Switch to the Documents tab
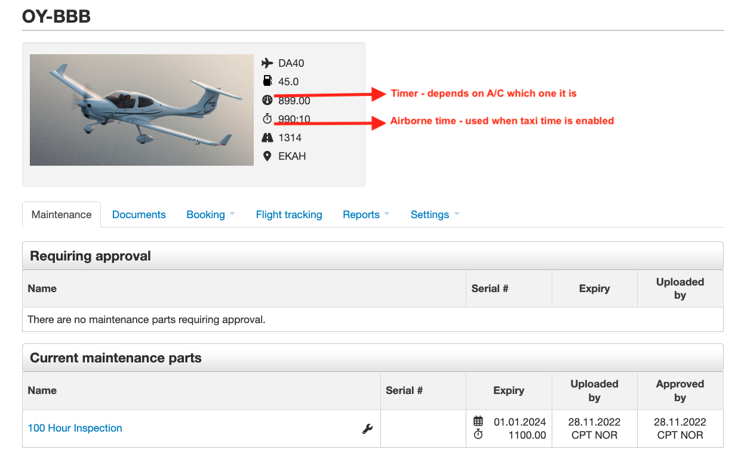 (139, 214)
